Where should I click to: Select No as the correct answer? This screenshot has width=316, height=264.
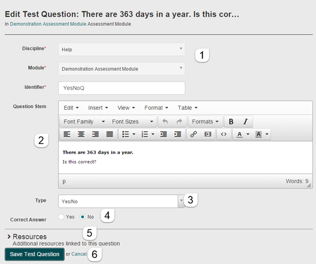(x=83, y=217)
